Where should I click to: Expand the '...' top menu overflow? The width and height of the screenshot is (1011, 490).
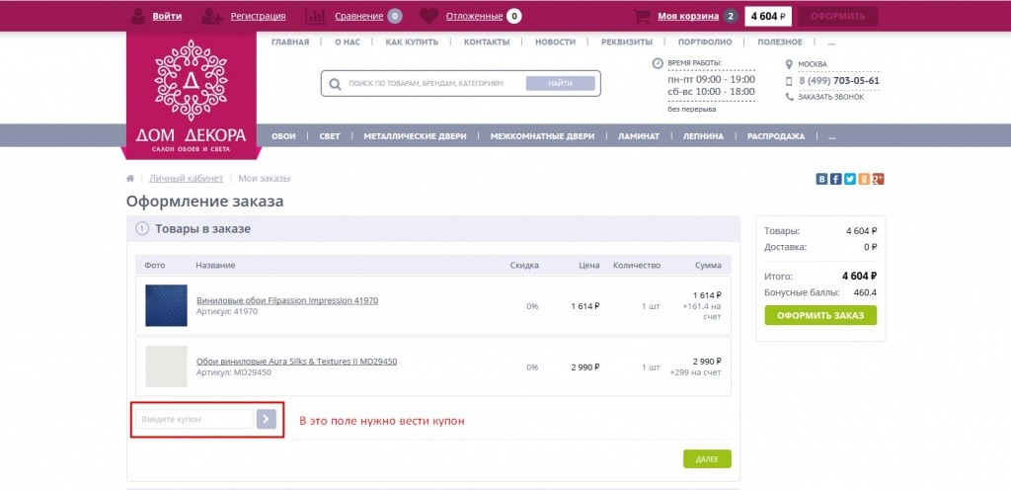click(831, 42)
